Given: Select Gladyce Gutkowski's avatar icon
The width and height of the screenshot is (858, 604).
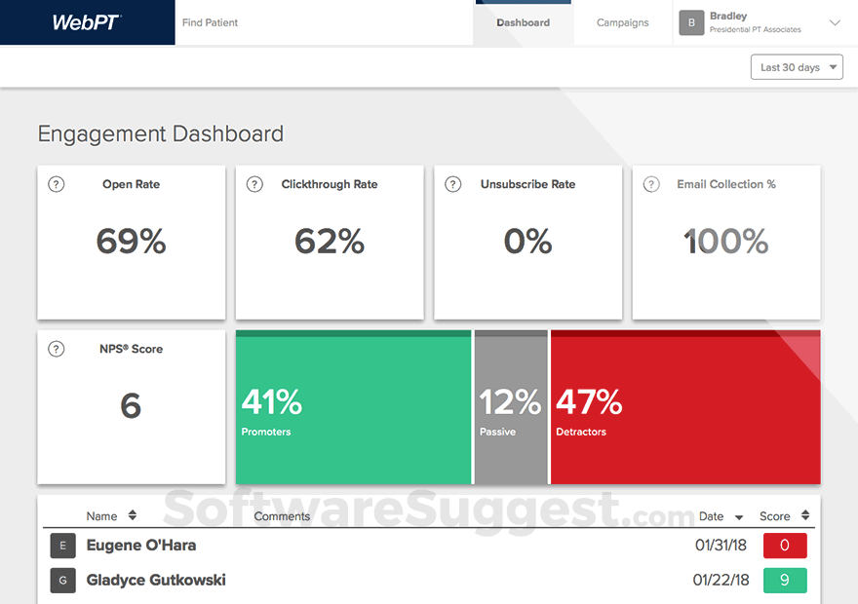Looking at the screenshot, I should coord(62,581).
